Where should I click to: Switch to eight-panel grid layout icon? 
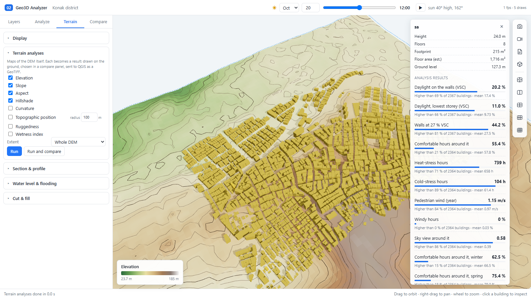click(x=520, y=130)
